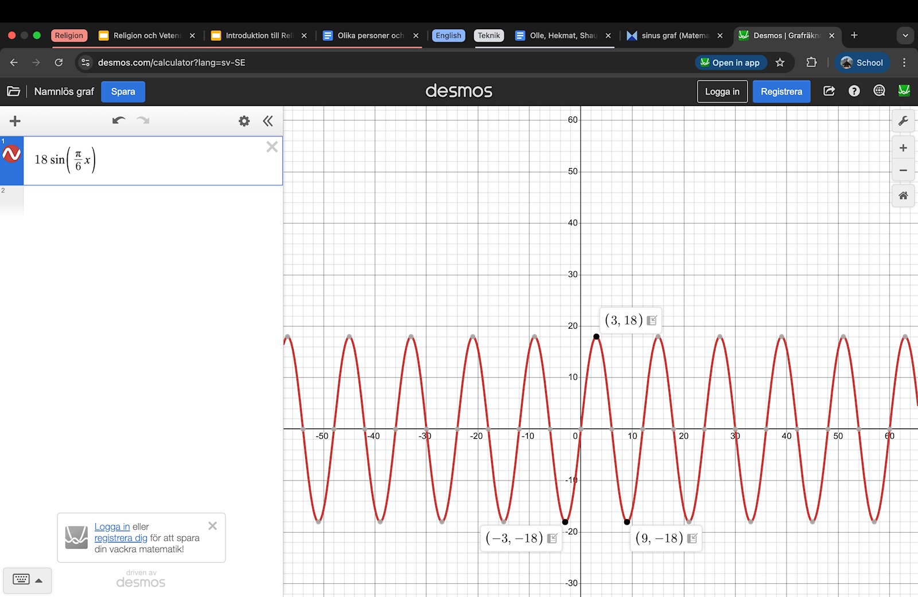
Task: Reset graph to default home view
Action: point(903,196)
